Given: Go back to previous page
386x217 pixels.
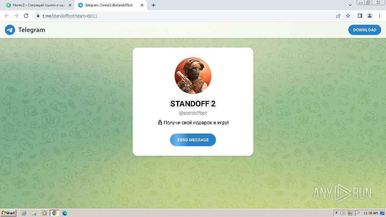Looking at the screenshot, I should 7,16.
